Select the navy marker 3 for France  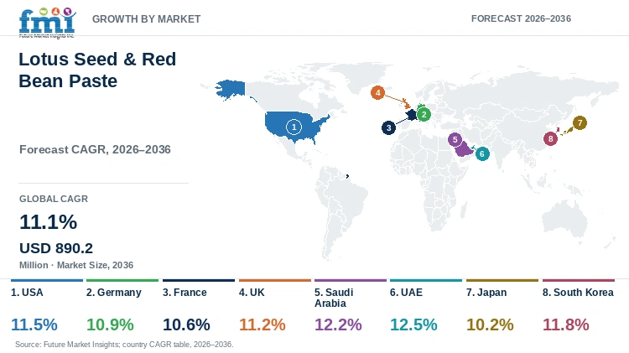[x=388, y=128]
